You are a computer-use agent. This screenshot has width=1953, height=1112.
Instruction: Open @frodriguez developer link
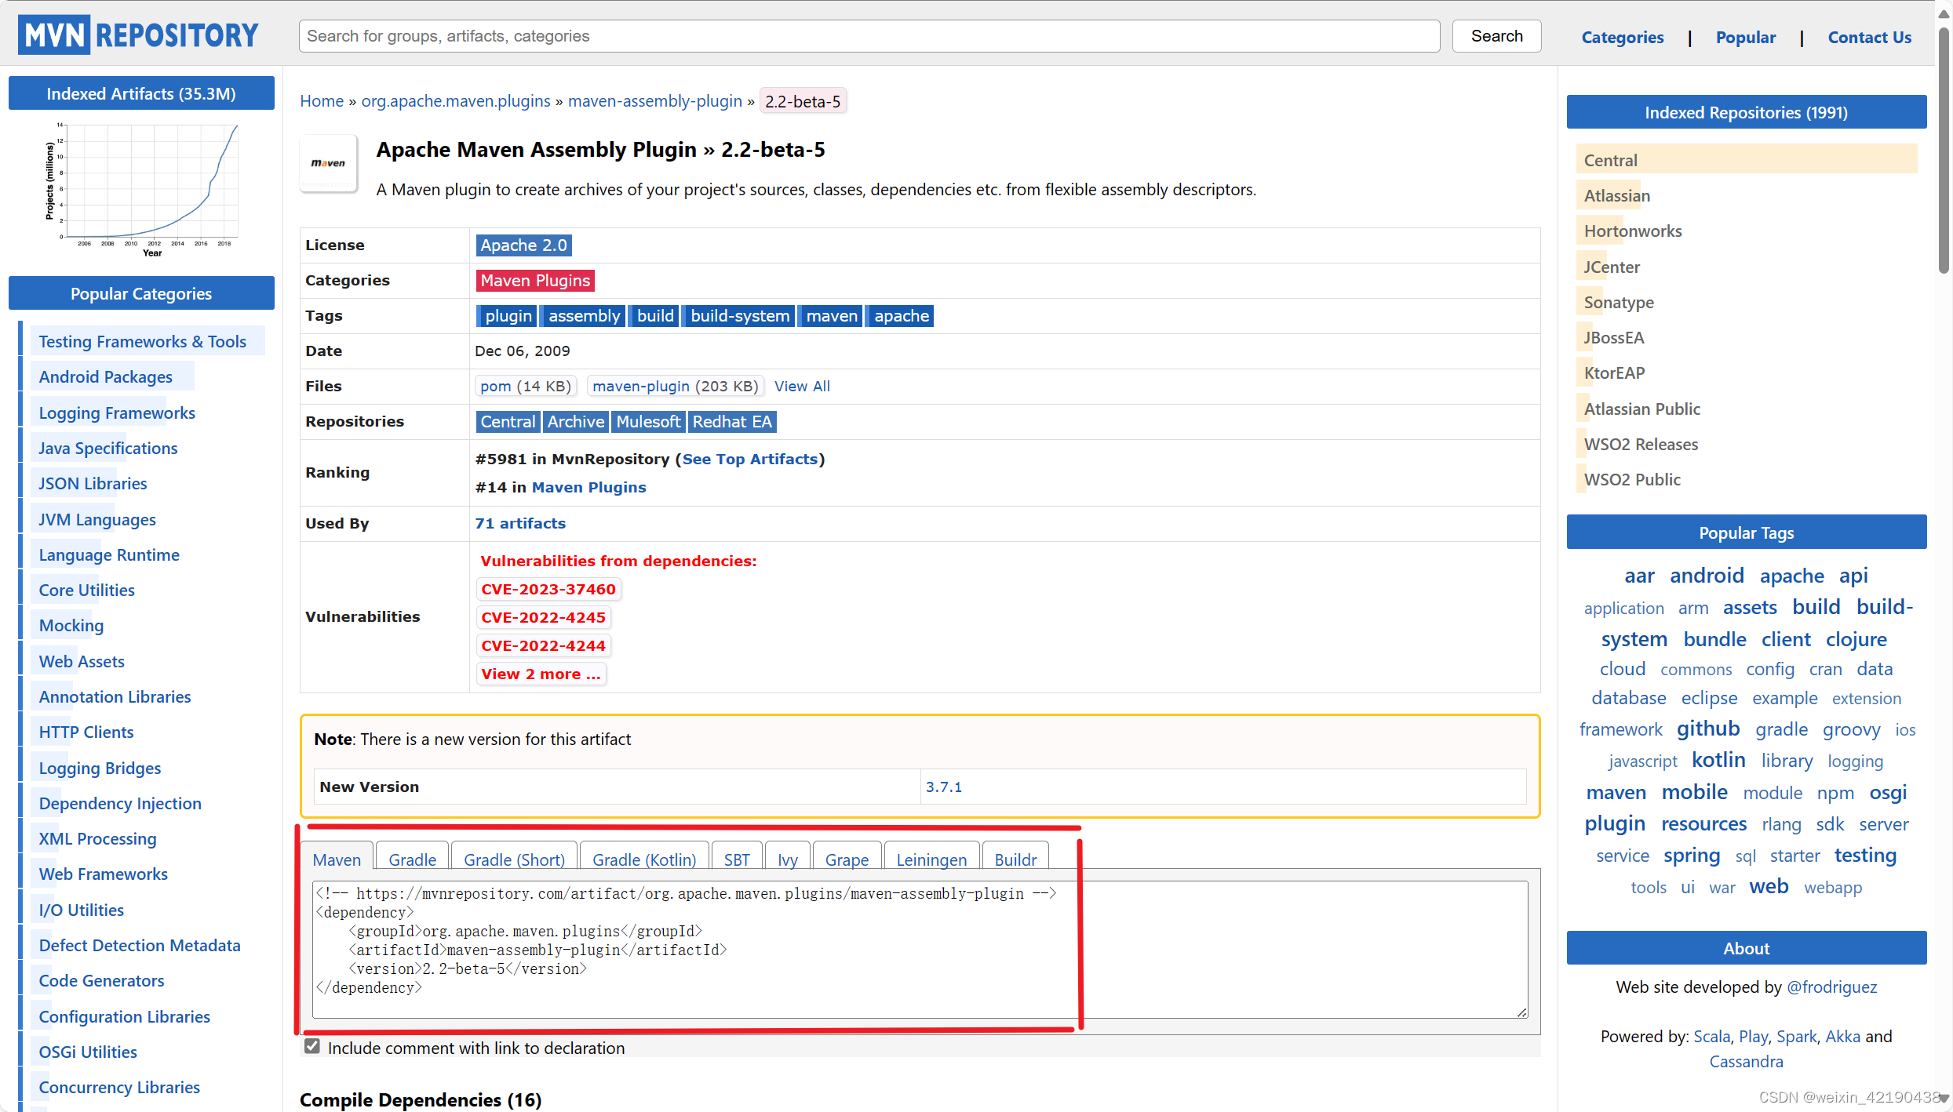(1832, 987)
